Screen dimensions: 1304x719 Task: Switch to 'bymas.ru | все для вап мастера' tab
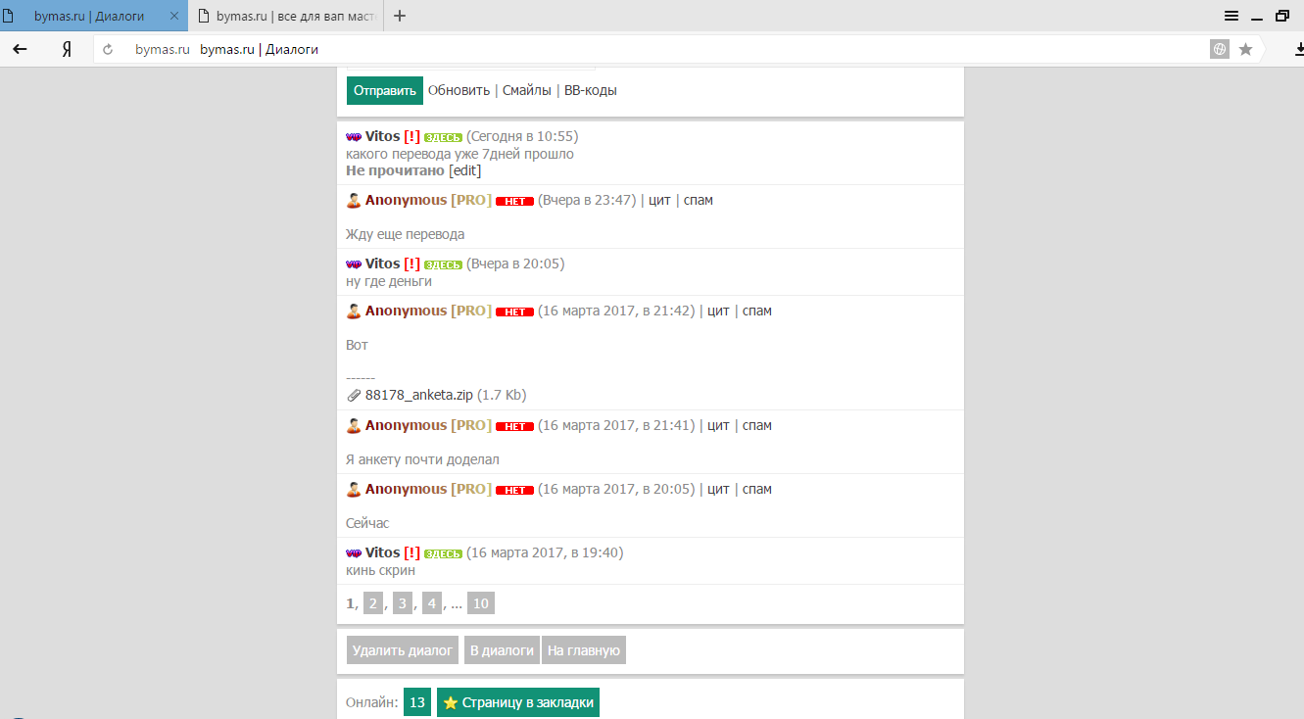pyautogui.click(x=284, y=16)
